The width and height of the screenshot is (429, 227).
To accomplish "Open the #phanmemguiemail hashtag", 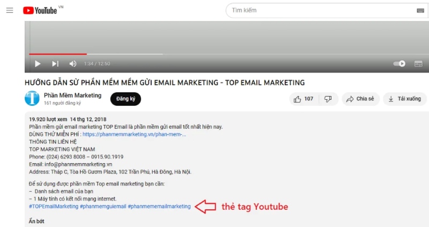I will pyautogui.click(x=103, y=207).
